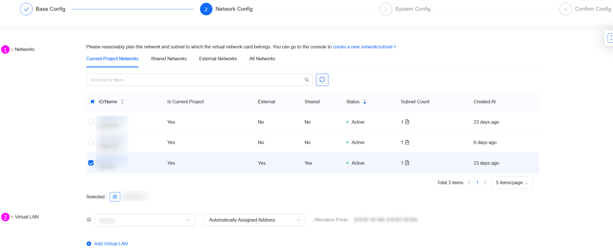The height and width of the screenshot is (249, 613).
Task: Click the Created At column header
Action: coord(485,102)
